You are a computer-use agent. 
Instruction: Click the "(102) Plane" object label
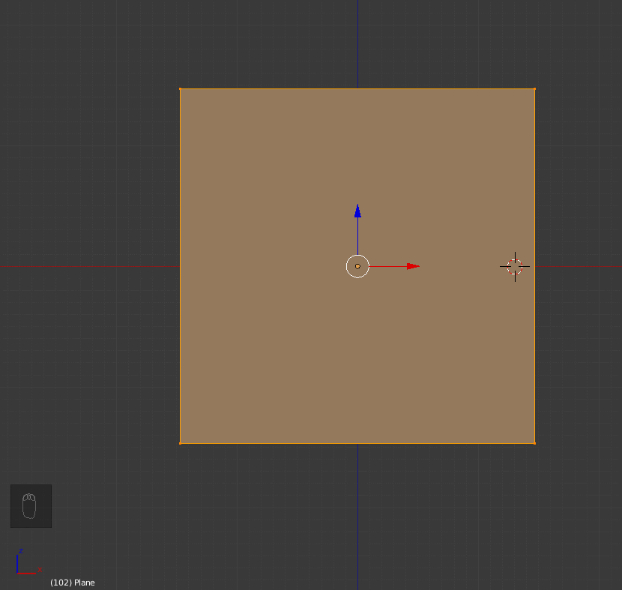tap(73, 583)
